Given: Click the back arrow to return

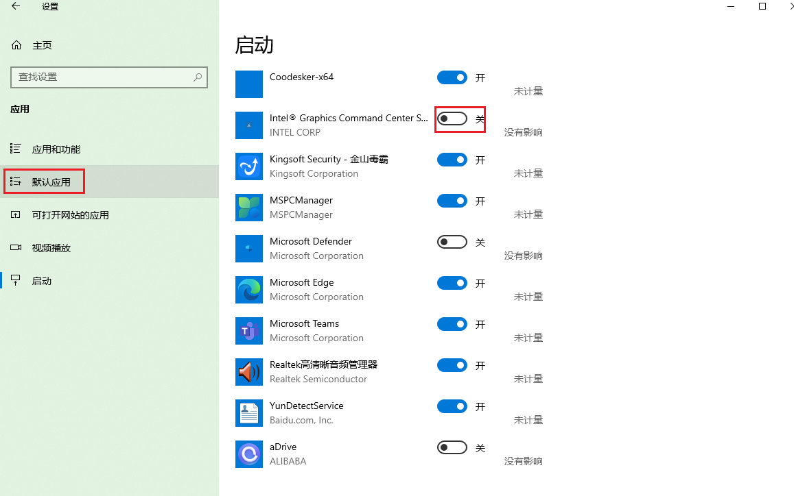Looking at the screenshot, I should (x=14, y=6).
